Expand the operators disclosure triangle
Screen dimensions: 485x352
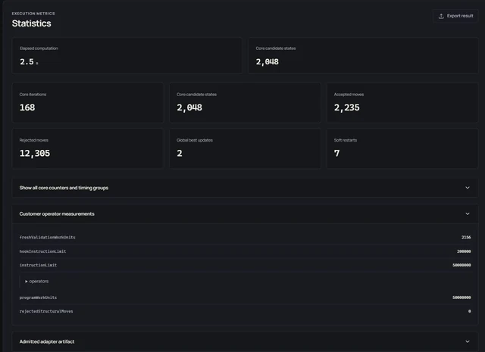27,282
